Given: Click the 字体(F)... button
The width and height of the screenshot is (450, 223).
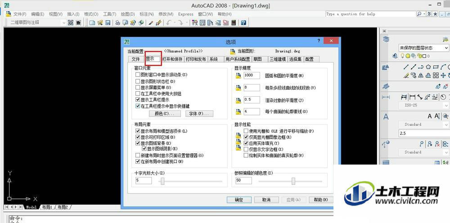Looking at the screenshot, I should (x=199, y=114).
